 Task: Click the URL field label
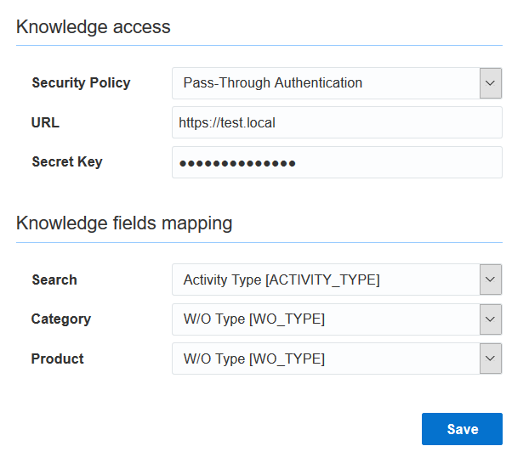[45, 122]
